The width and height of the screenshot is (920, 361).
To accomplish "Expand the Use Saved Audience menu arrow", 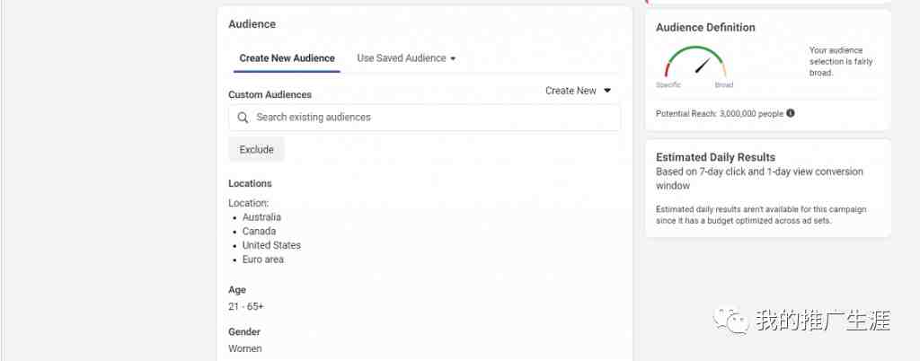I will coord(453,58).
